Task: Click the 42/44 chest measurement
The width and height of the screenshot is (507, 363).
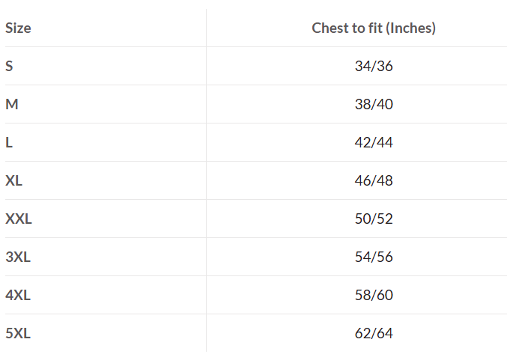Action: (374, 142)
